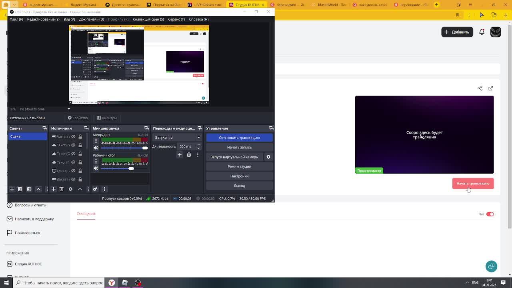This screenshot has width=512, height=288.
Task: Toggle lock on first Захват source
Action: coord(80,137)
